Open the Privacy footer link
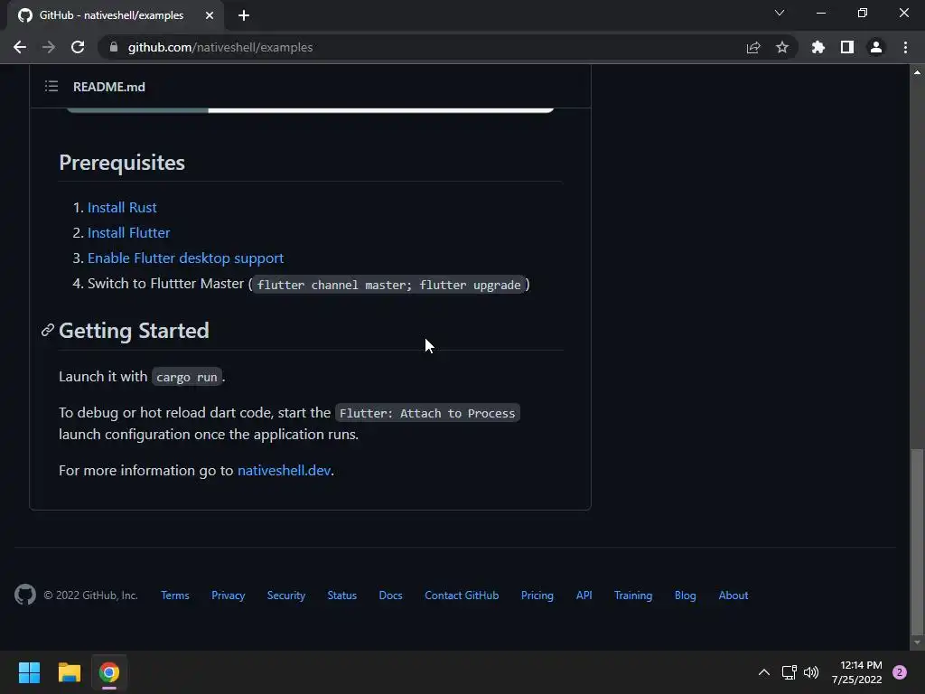Screen dimensions: 925x694 (229, 596)
